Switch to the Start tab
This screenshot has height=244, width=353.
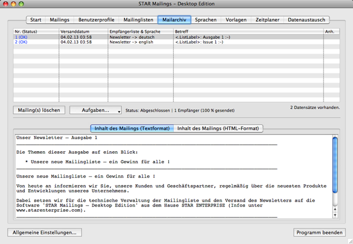(x=35, y=20)
